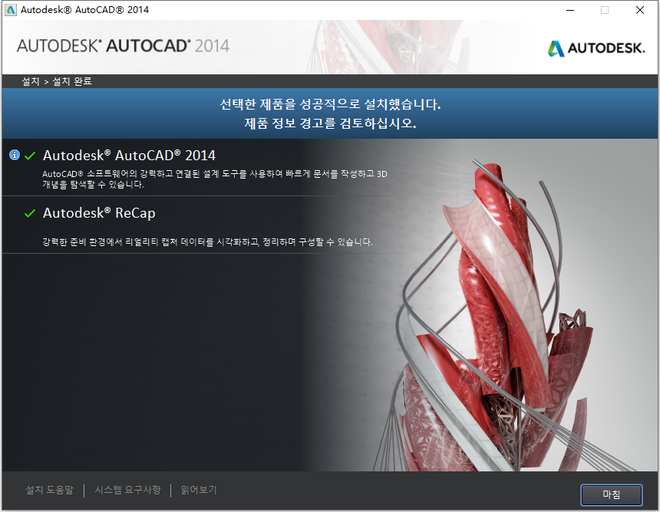Viewport: 660px width, 512px height.
Task: Click the 설치 > 설치 완료 breadcrumb text
Action: point(57,81)
